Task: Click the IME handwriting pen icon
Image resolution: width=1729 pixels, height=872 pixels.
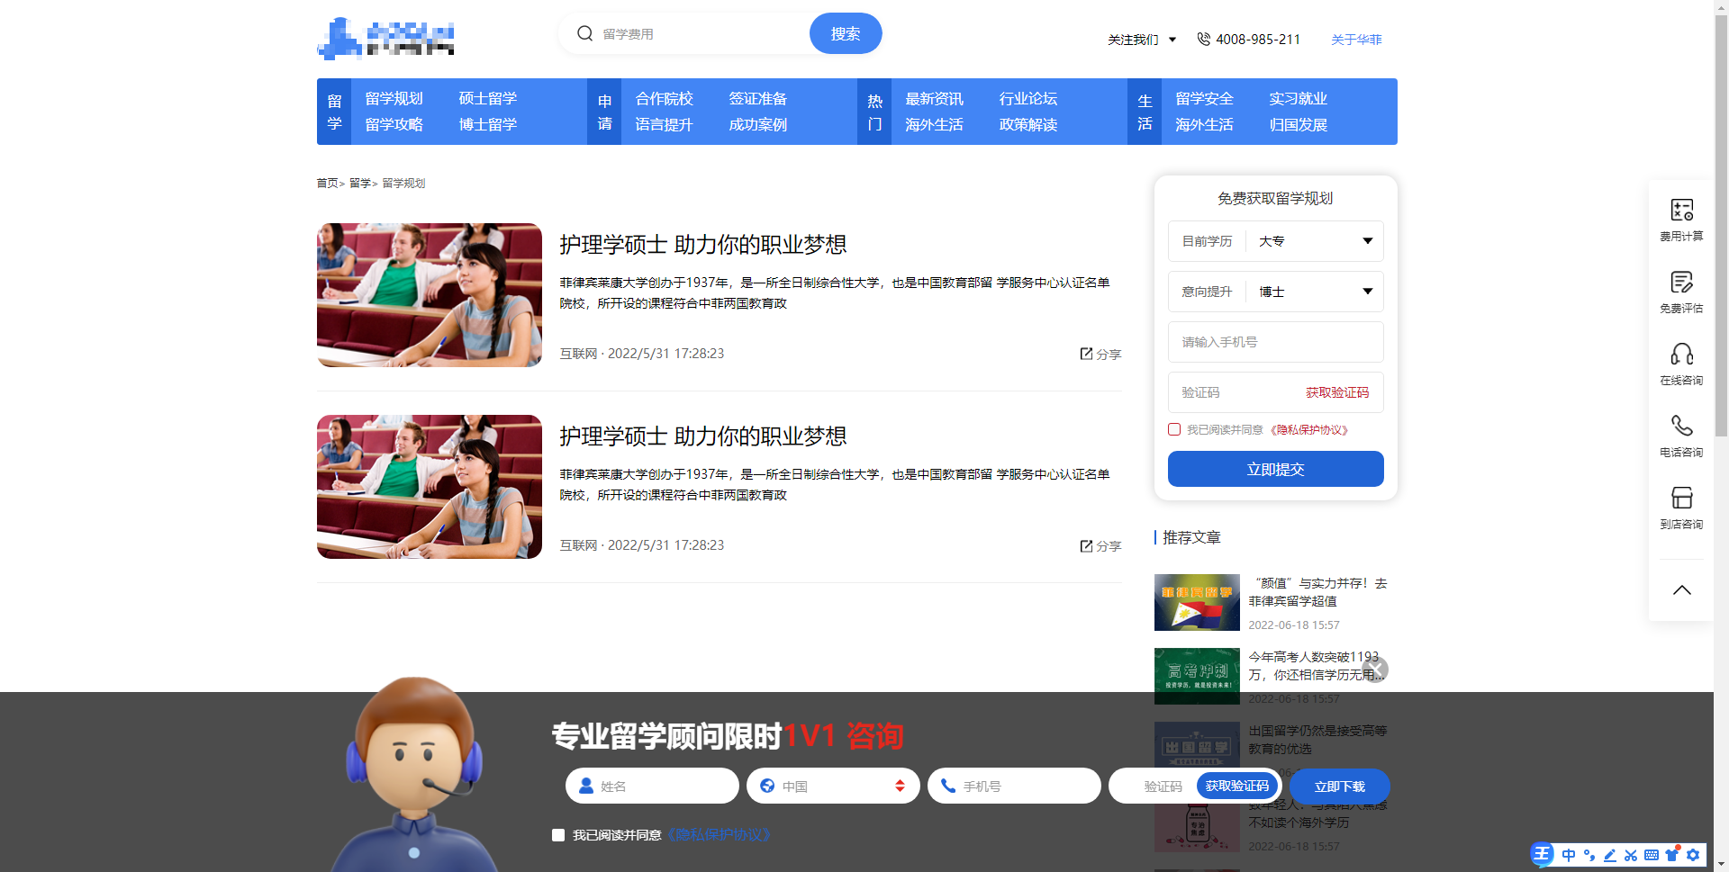Action: [1610, 855]
